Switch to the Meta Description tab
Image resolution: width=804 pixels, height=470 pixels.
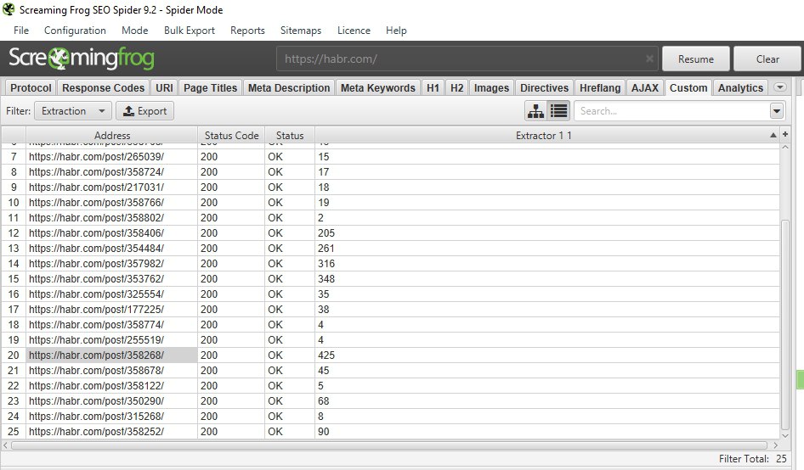click(289, 88)
